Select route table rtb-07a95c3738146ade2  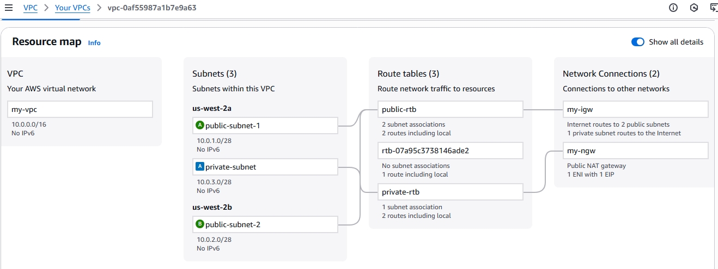click(450, 151)
